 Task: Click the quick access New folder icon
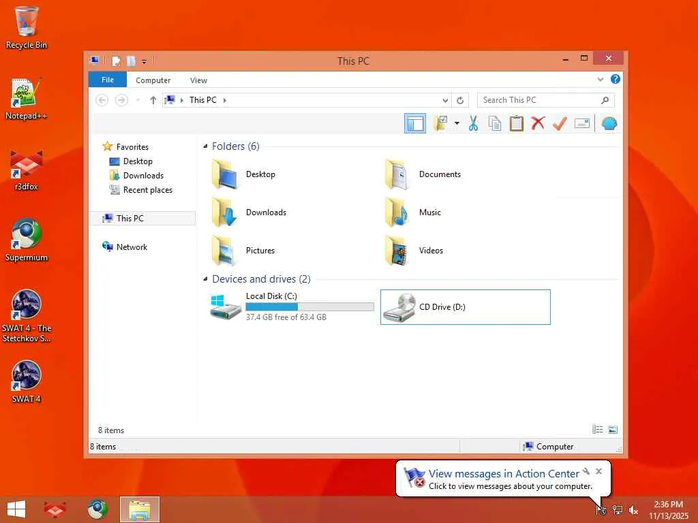131,61
